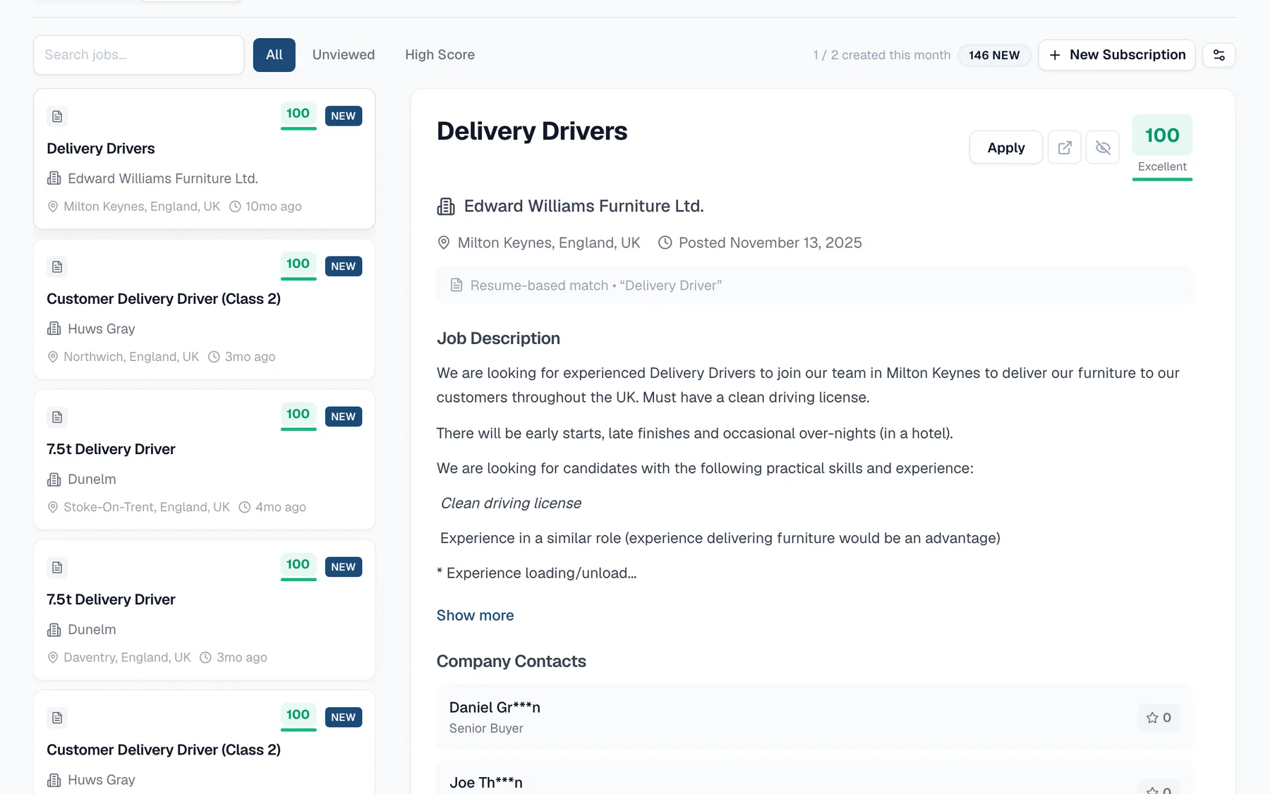Open 7.5t Delivery Driver Daventry card
The height and width of the screenshot is (794, 1270).
205,609
